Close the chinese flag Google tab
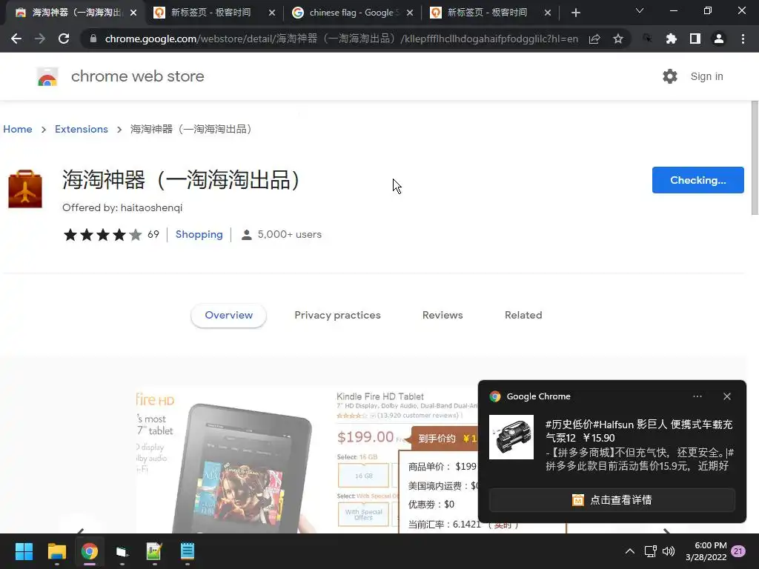The width and height of the screenshot is (759, 569). click(x=410, y=13)
